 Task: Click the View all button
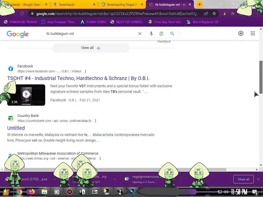tap(91, 48)
